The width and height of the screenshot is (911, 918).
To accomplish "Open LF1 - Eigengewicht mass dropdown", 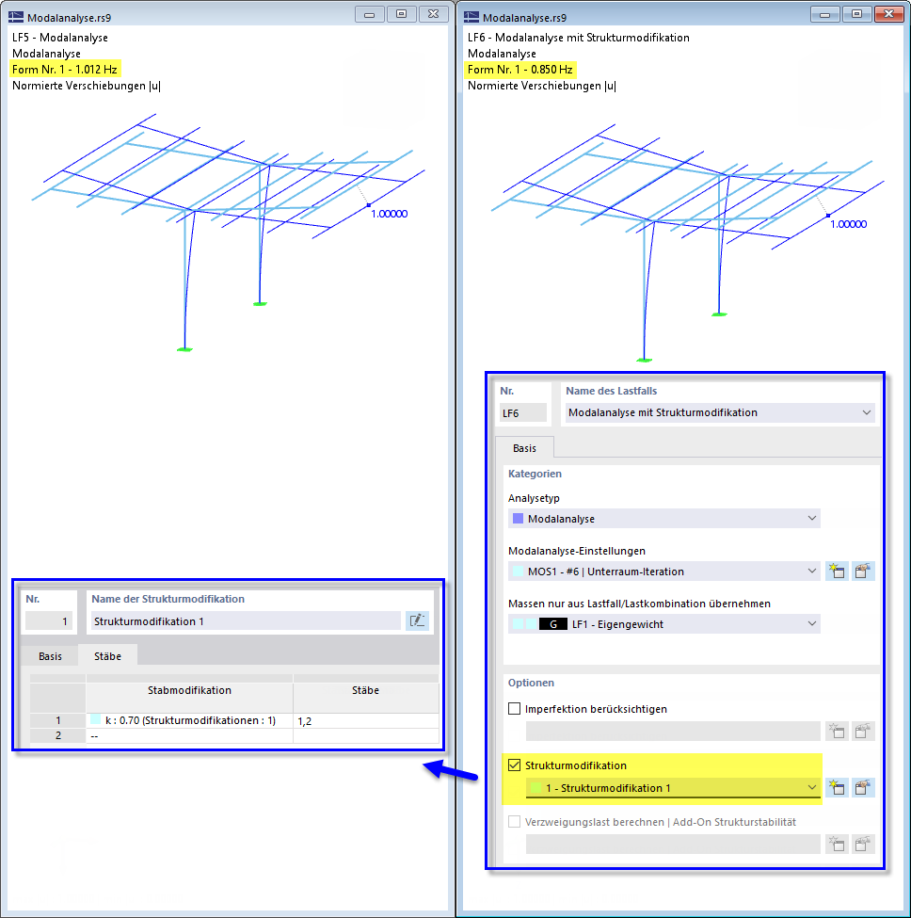I will click(x=812, y=623).
